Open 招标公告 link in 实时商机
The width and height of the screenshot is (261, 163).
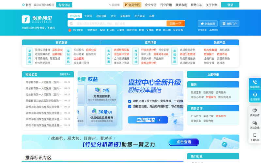coord(91,50)
